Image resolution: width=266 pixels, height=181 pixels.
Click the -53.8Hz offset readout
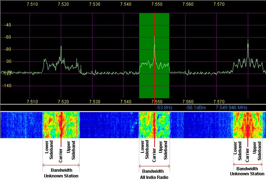[165, 107]
